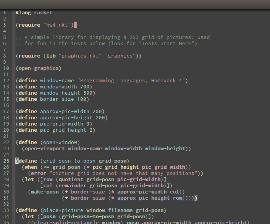Click "Programming Languages, Homework 4" string

tap(131, 81)
